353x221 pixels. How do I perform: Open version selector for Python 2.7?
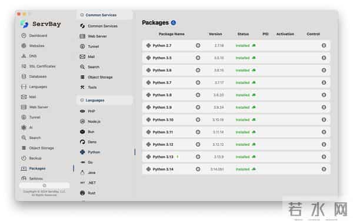[198, 45]
